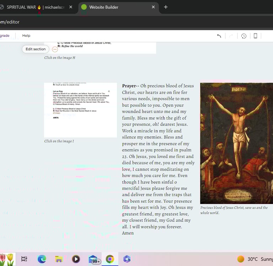Click the redo arrow icon
Image resolution: width=273 pixels, height=266 pixels.
pos(231,36)
